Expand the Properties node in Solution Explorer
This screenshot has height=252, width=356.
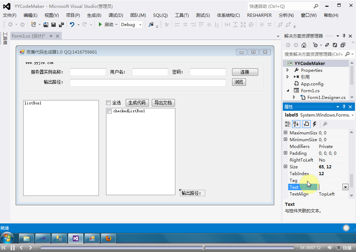coord(288,70)
